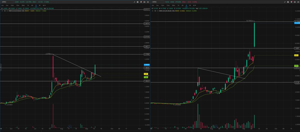
Task: Open EMA (5,9,20,30,60,120) settings in GPRO chart
Action: coord(17,11)
